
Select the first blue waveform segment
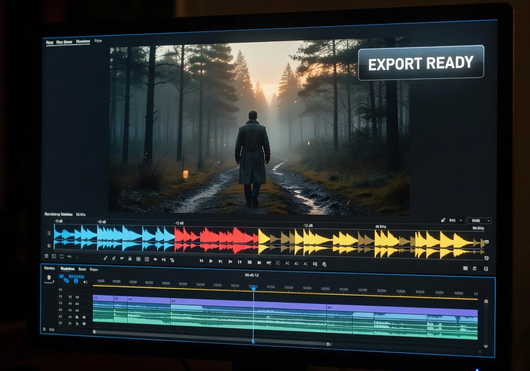coord(75,239)
